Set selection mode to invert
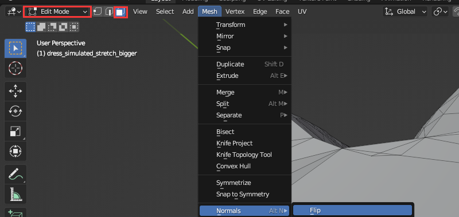459x217 pixels. [x=63, y=27]
